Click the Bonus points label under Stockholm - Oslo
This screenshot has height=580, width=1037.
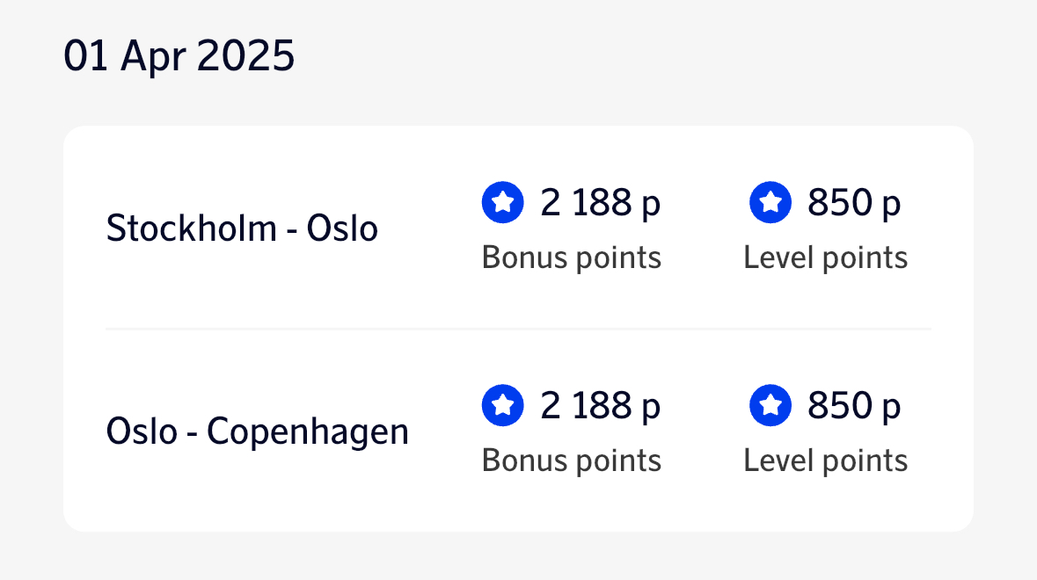coord(572,257)
